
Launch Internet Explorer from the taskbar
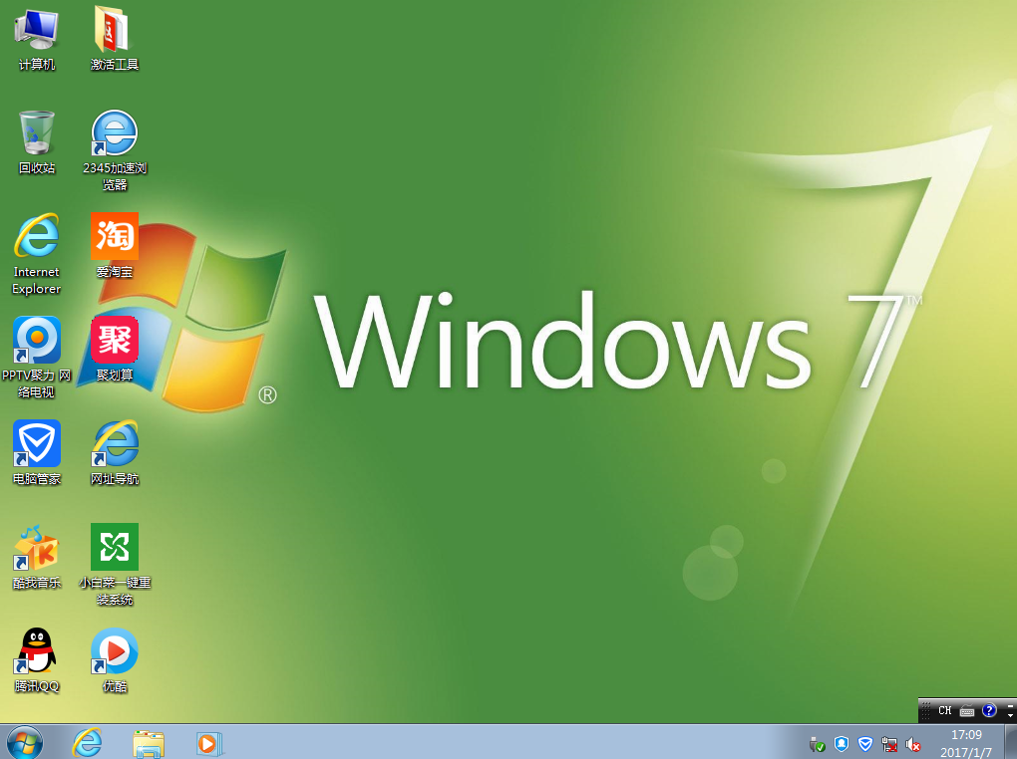[x=87, y=742]
